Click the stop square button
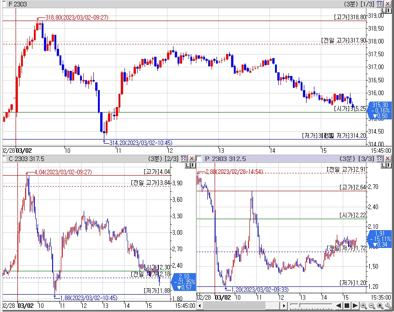 (x=347, y=306)
